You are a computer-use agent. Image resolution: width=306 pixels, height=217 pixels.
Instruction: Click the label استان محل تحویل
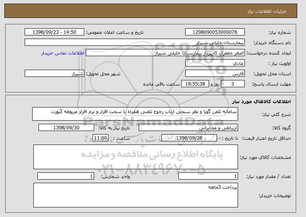click(x=272, y=74)
